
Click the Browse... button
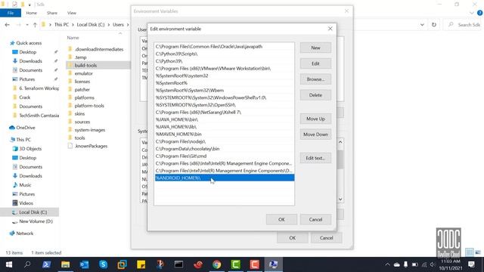pos(315,79)
